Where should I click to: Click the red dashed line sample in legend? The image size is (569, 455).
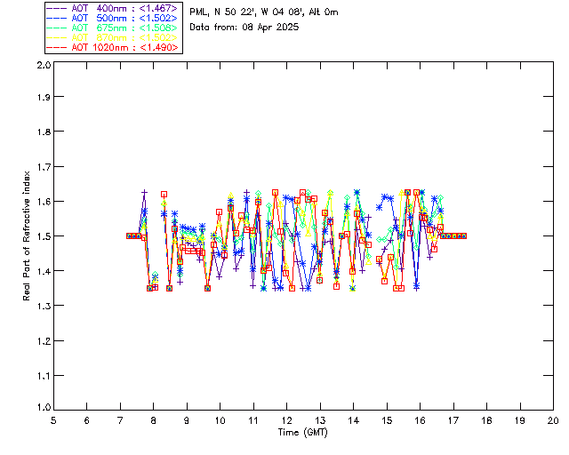(57, 47)
